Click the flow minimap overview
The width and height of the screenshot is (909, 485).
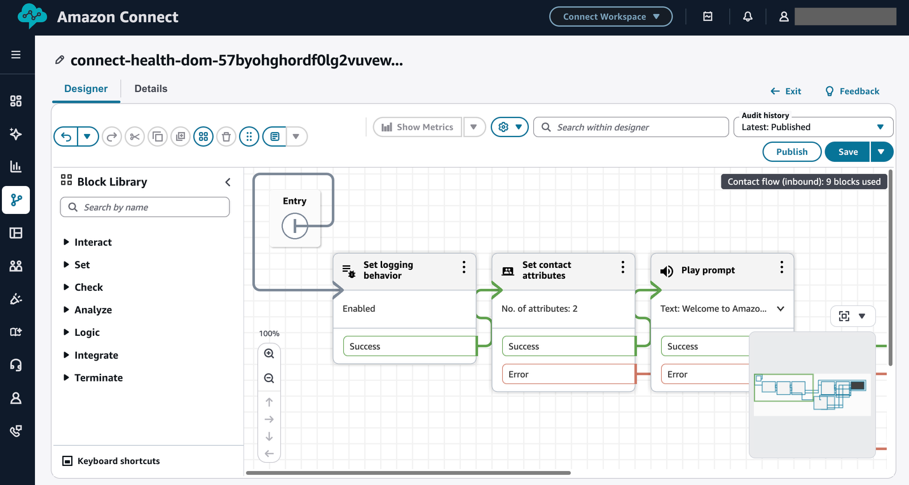coord(812,394)
